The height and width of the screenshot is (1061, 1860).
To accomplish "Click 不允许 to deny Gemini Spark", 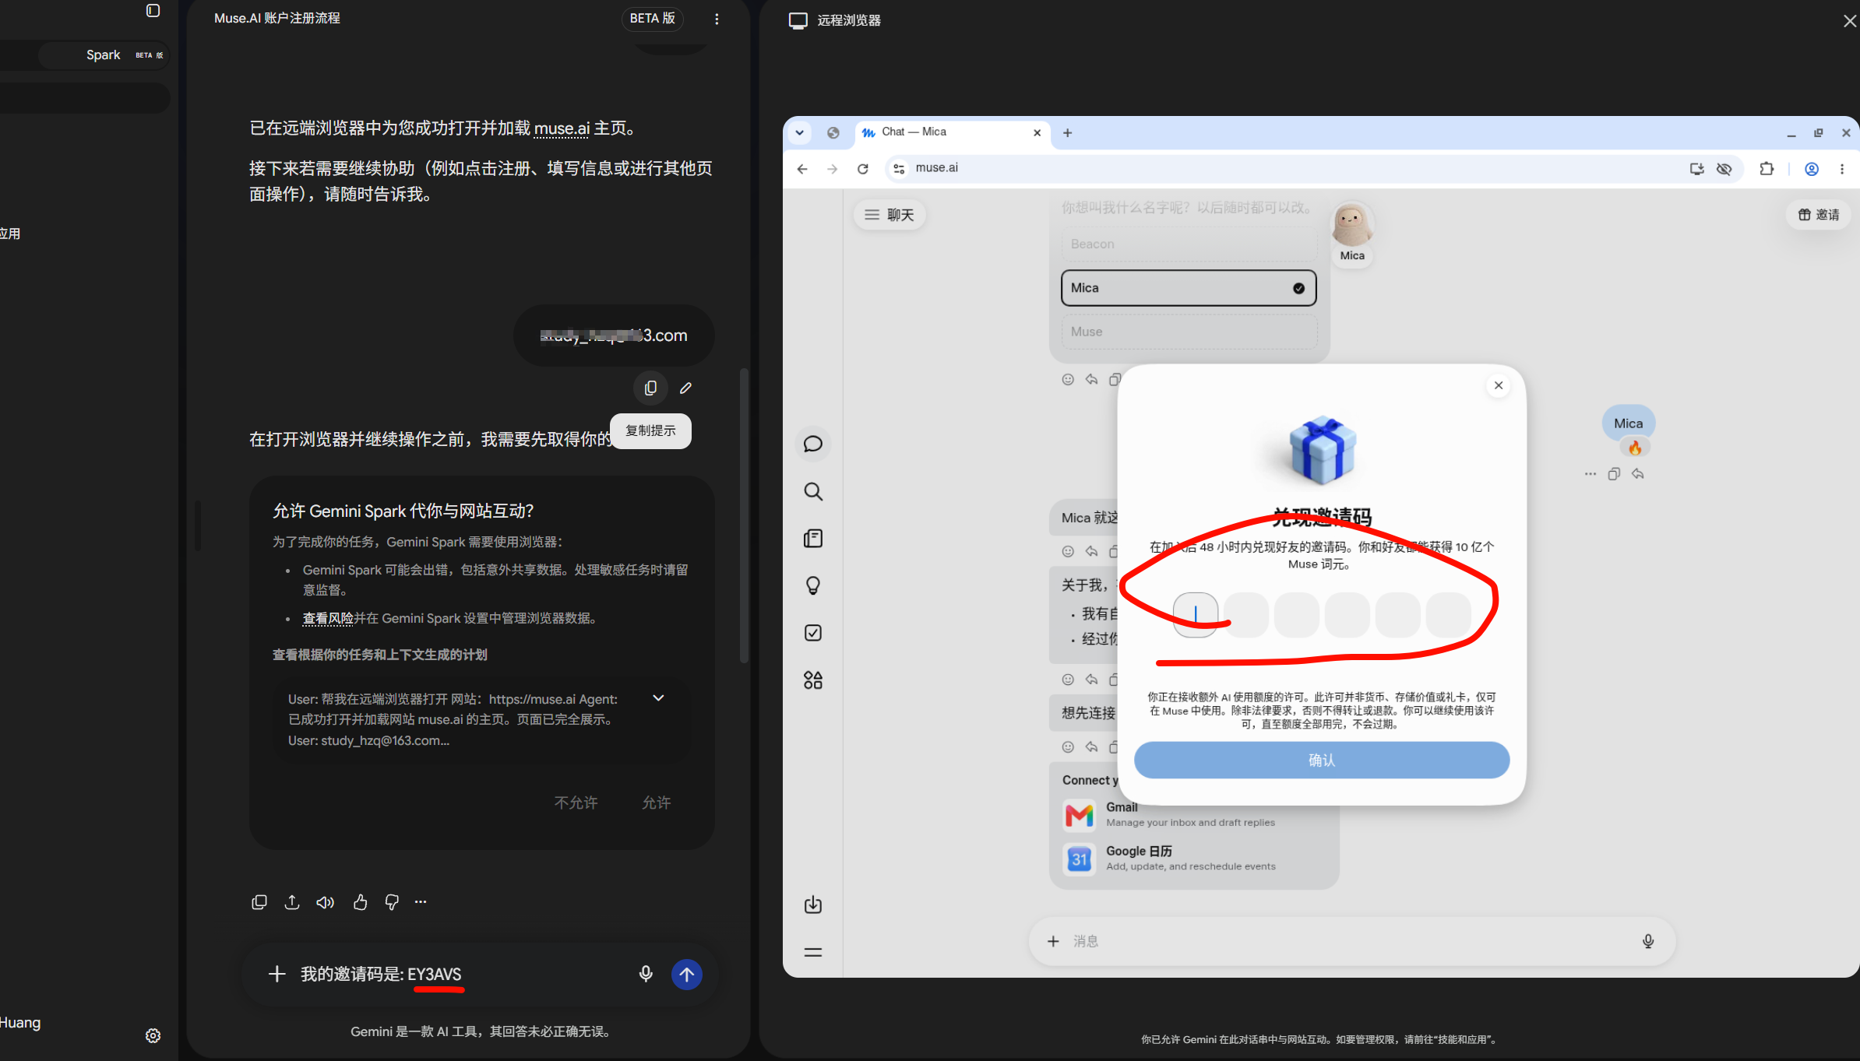I will pos(576,803).
